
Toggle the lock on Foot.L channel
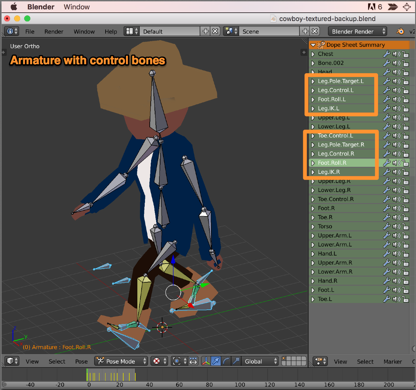[405, 290]
